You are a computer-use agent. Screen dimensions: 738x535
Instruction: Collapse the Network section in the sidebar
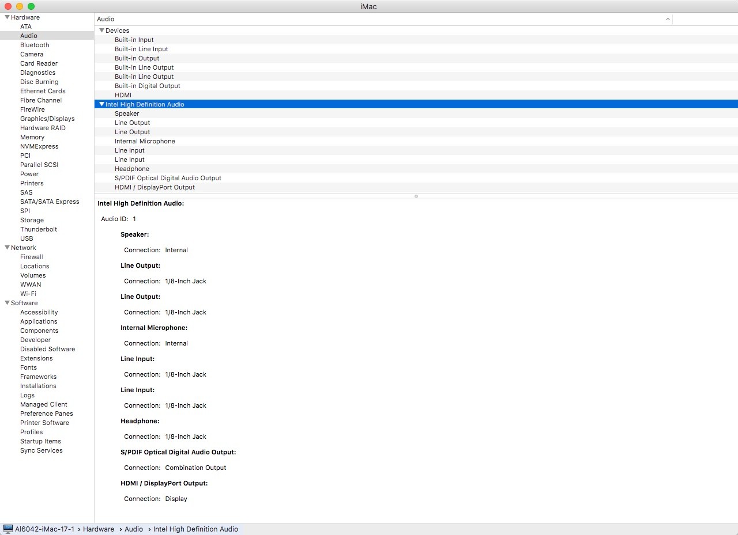click(x=7, y=248)
